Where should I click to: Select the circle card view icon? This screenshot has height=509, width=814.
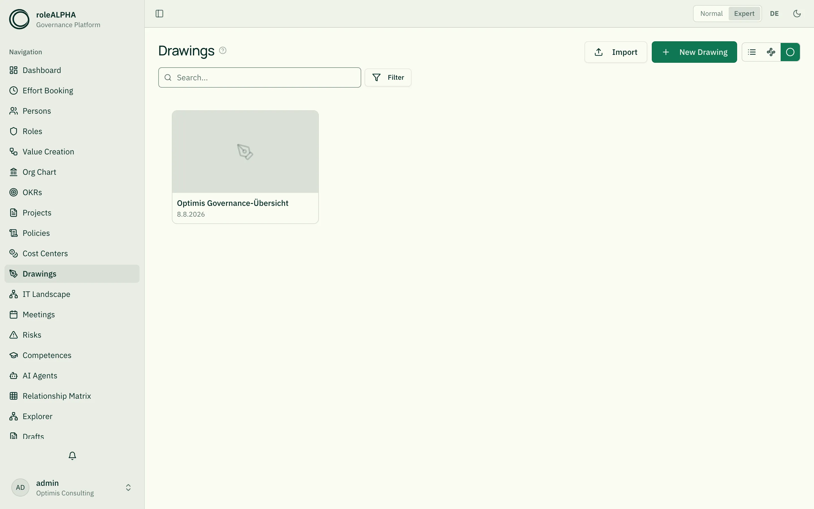click(x=790, y=52)
